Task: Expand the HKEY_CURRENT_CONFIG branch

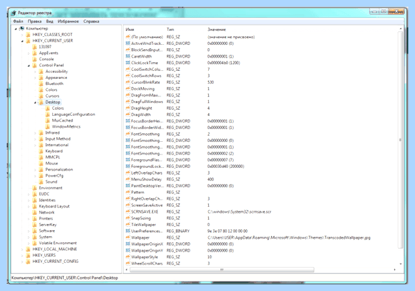Action: pyautogui.click(x=22, y=262)
